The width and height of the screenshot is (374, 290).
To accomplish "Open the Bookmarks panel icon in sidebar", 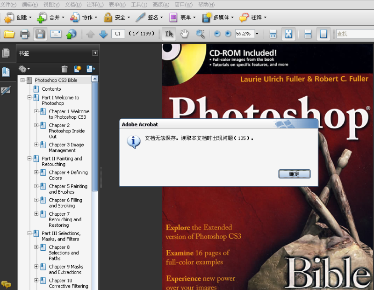I will 6,72.
